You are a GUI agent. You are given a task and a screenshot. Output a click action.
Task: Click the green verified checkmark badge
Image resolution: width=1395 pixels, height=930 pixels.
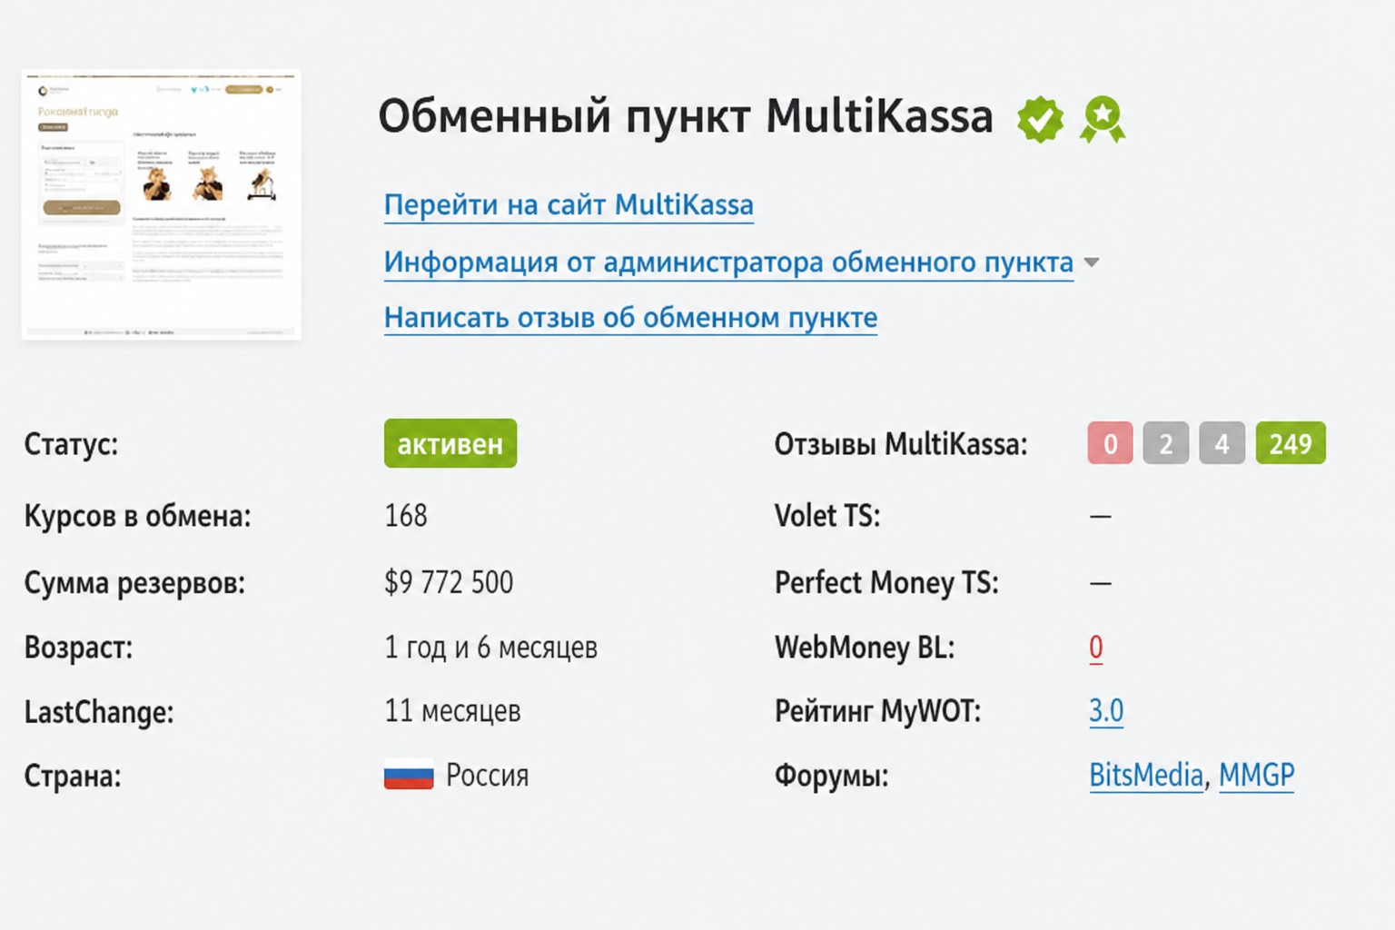tap(1040, 119)
